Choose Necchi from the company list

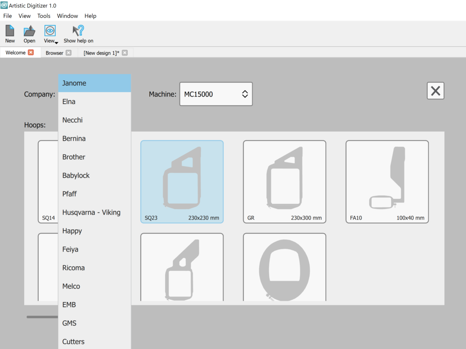click(x=94, y=120)
